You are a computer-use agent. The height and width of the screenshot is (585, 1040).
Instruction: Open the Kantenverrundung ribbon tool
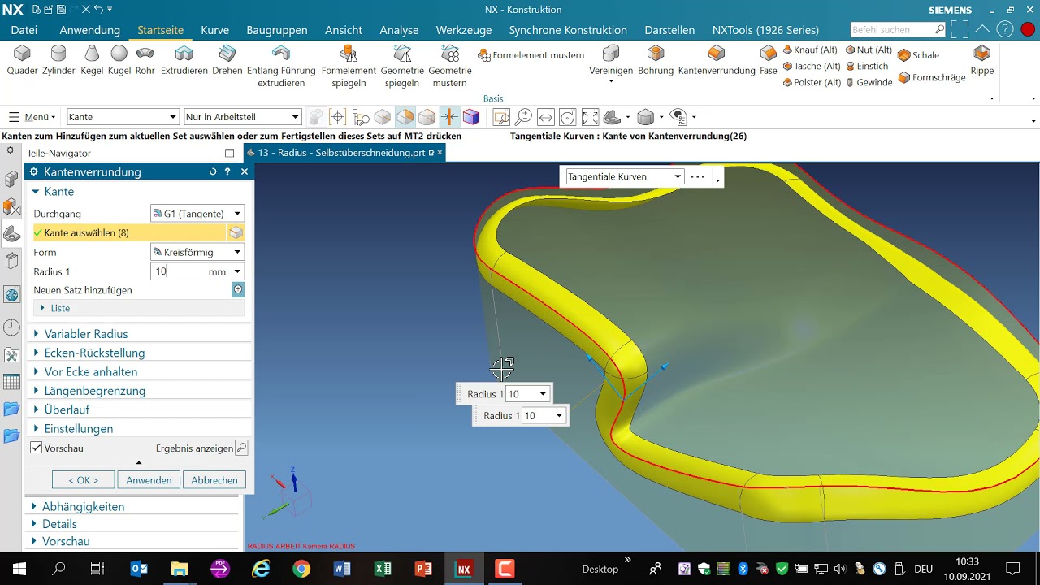pos(717,60)
